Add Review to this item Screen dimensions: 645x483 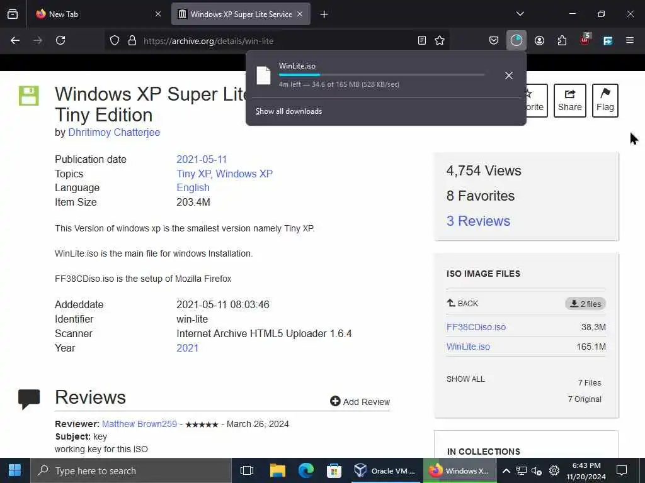[360, 402]
